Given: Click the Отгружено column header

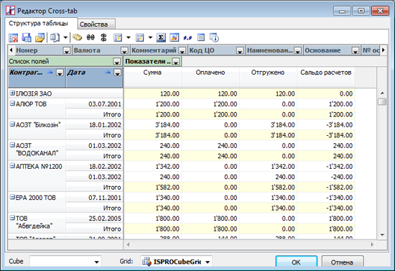Looking at the screenshot, I should pyautogui.click(x=268, y=77).
